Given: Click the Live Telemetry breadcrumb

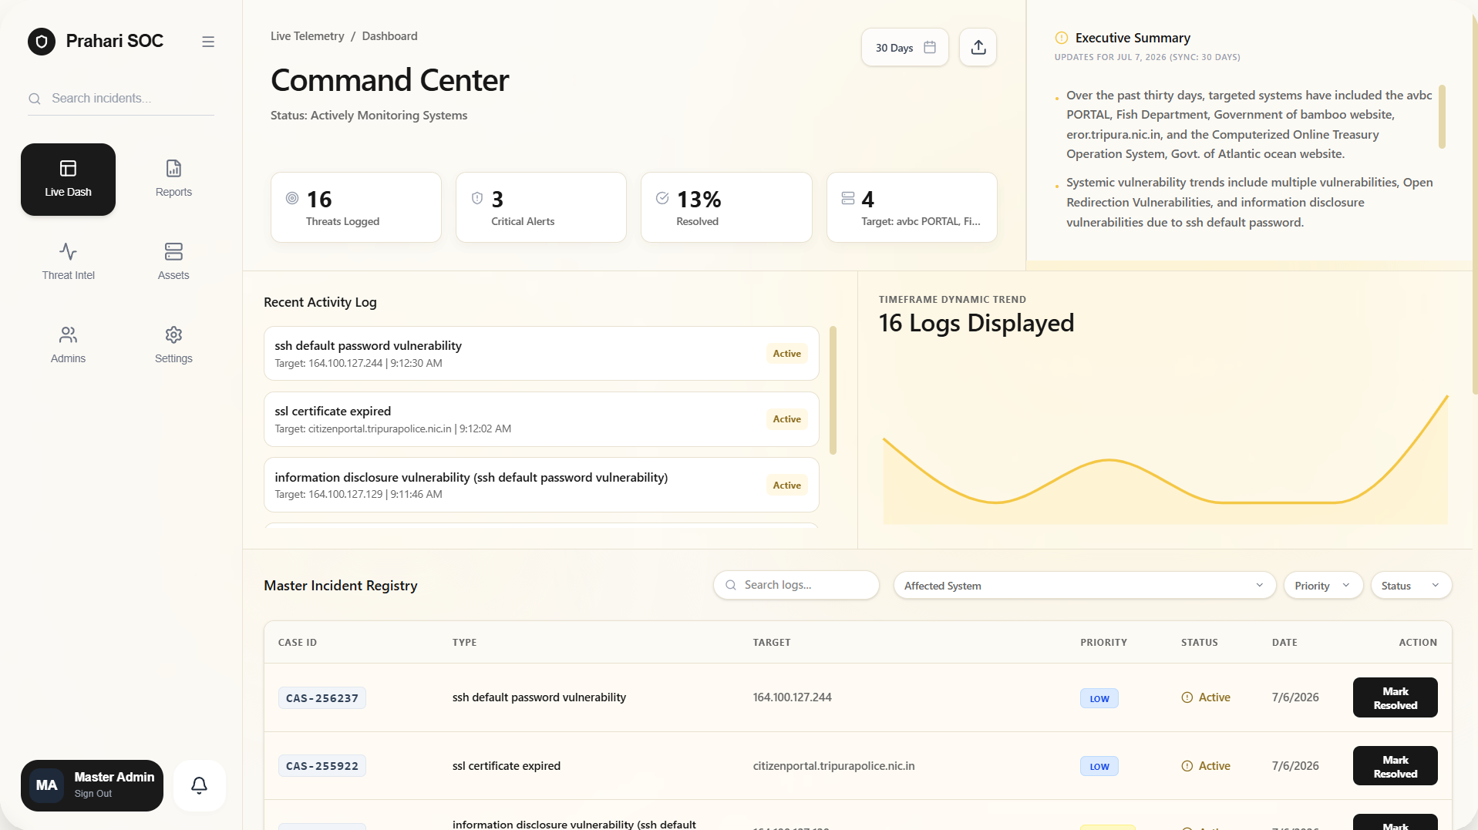Looking at the screenshot, I should (x=307, y=36).
